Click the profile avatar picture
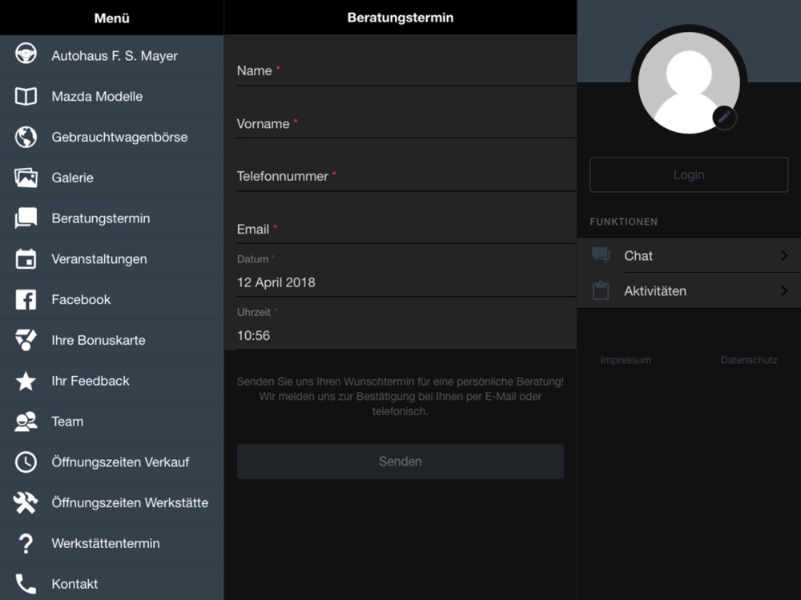This screenshot has width=801, height=600. 689,82
